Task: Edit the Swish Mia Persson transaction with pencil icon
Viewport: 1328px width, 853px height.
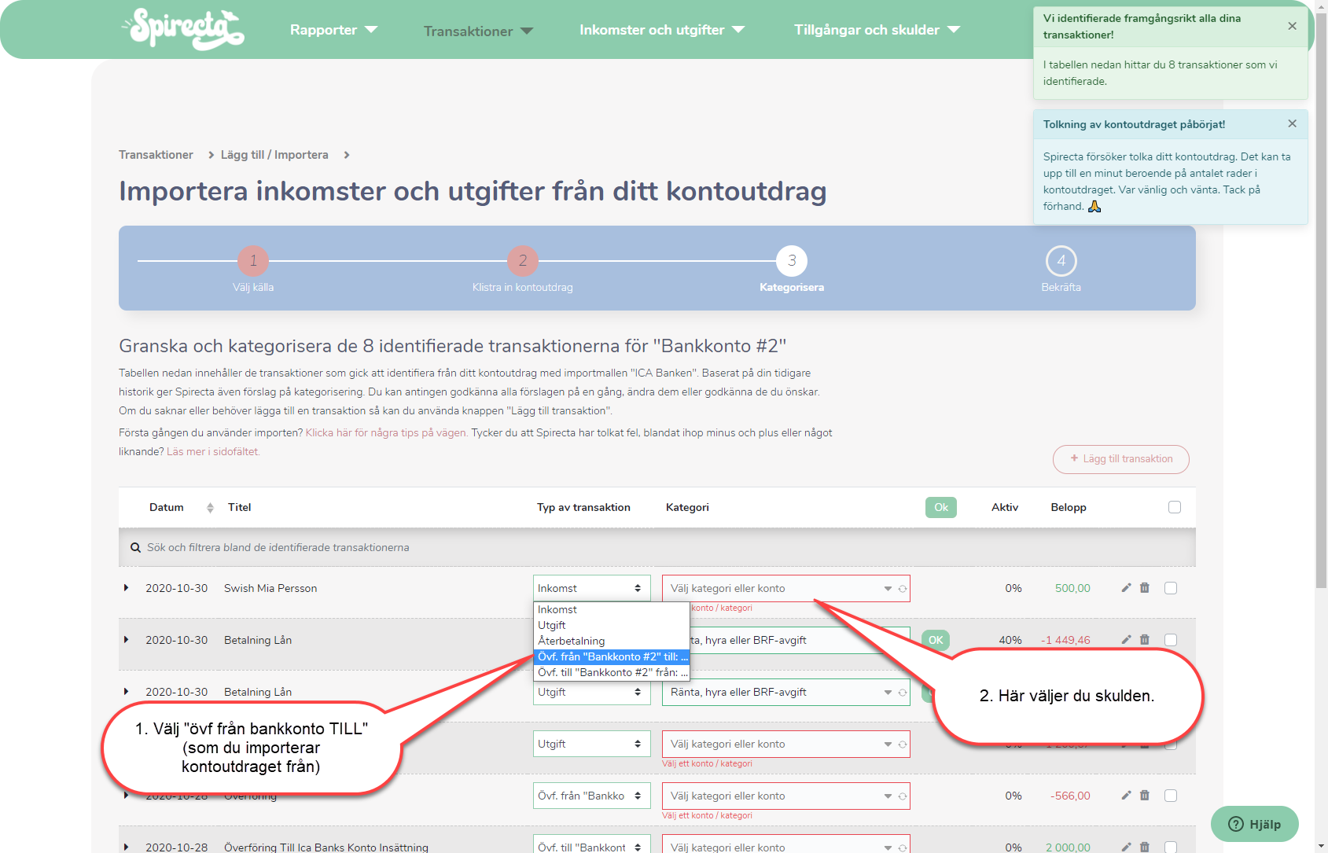Action: point(1126,588)
